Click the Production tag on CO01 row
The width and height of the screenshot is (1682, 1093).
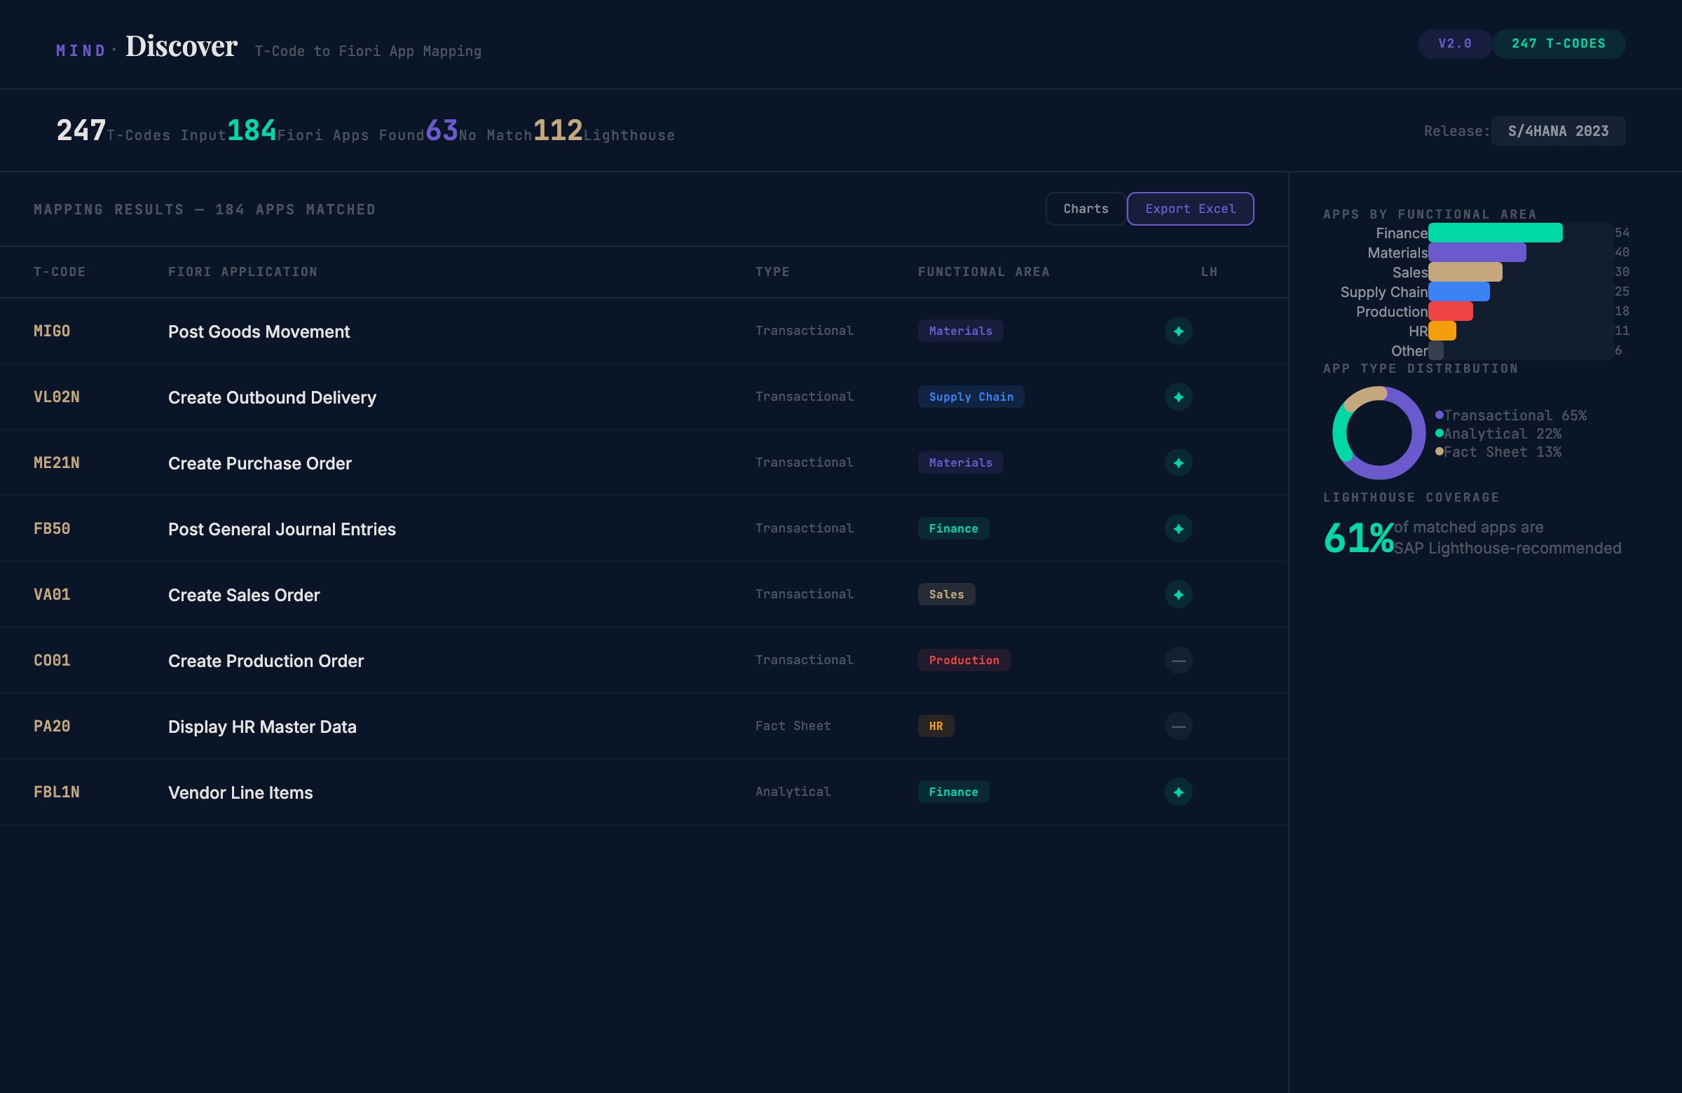pos(963,660)
